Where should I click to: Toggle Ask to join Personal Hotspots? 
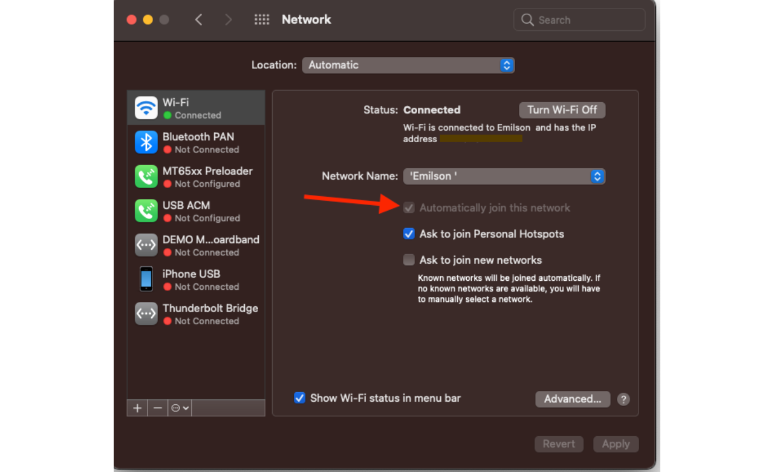click(409, 234)
